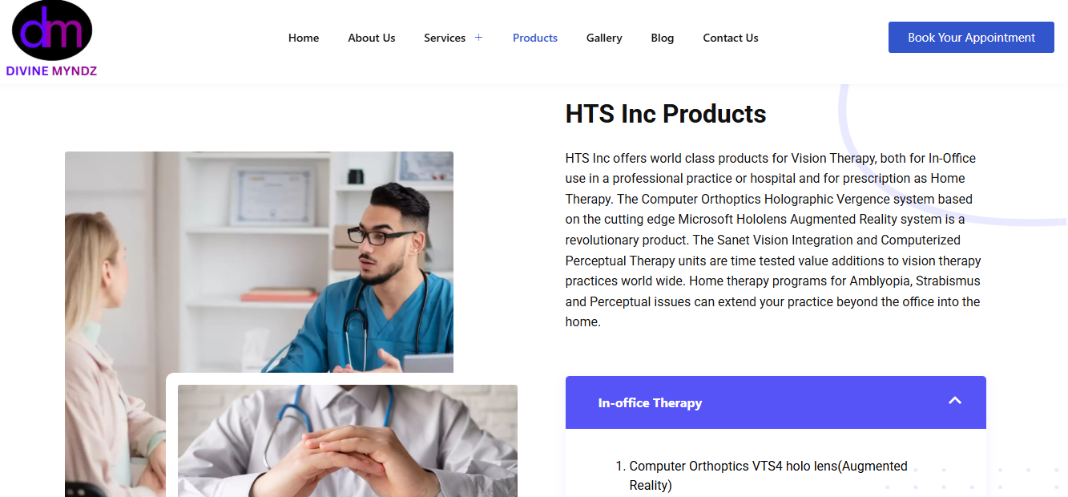The width and height of the screenshot is (1068, 497).
Task: Click the DIVINE MYNDZ brand text
Action: point(51,71)
